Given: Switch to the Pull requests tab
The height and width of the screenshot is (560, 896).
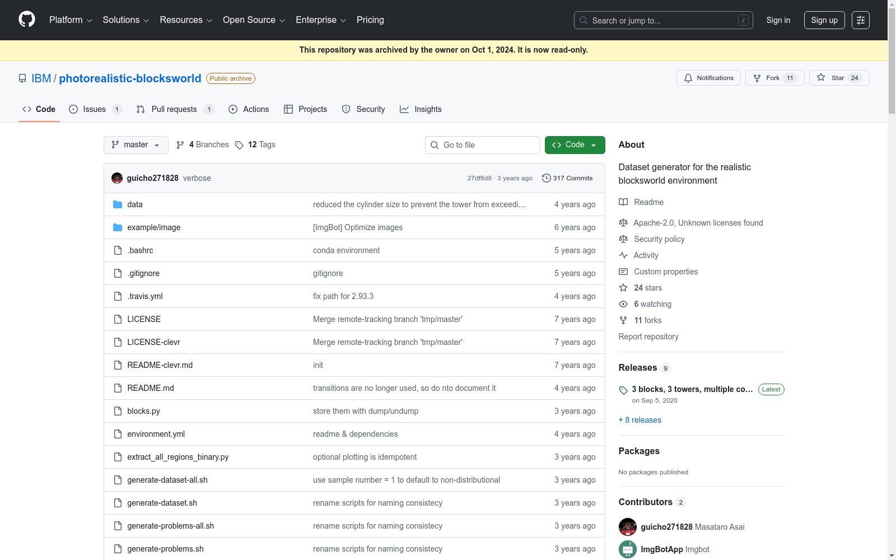Looking at the screenshot, I should tap(175, 109).
